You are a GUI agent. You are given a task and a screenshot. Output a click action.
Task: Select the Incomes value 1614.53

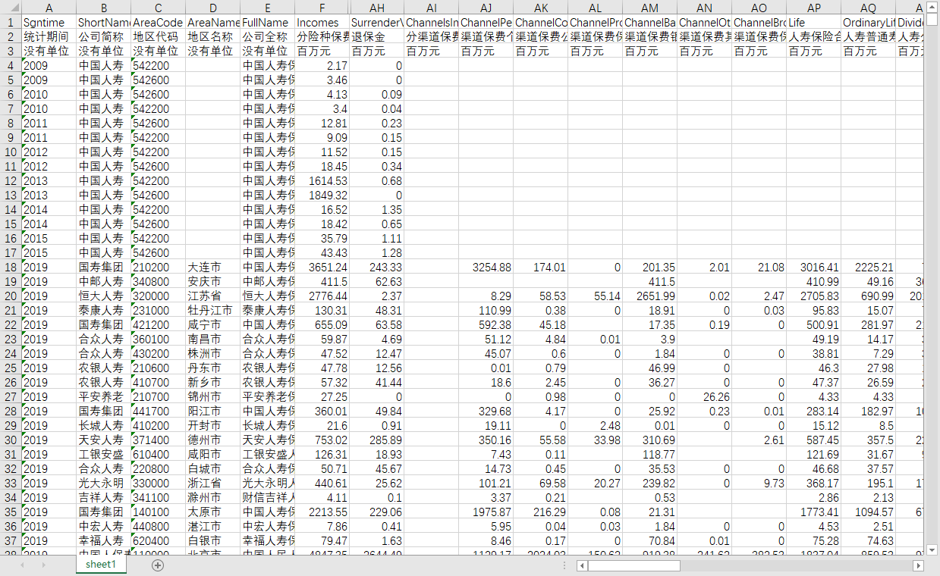tap(322, 180)
